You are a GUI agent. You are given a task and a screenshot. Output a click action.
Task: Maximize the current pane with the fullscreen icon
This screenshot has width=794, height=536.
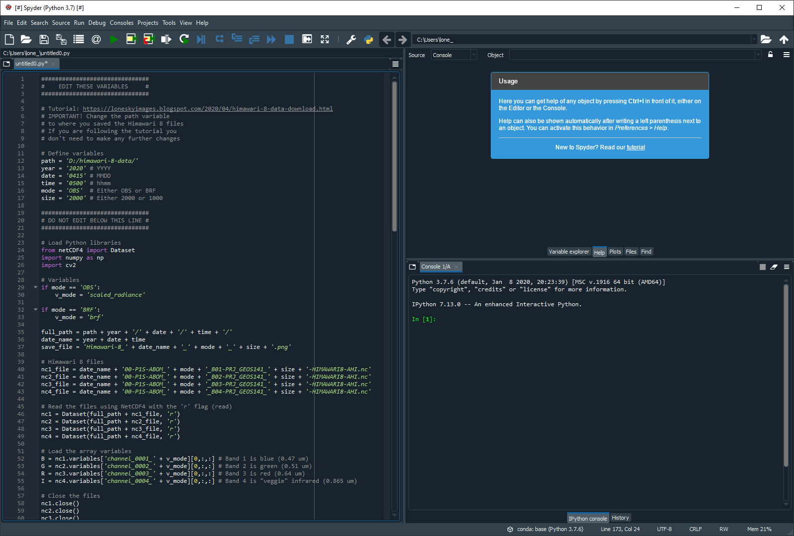[325, 39]
